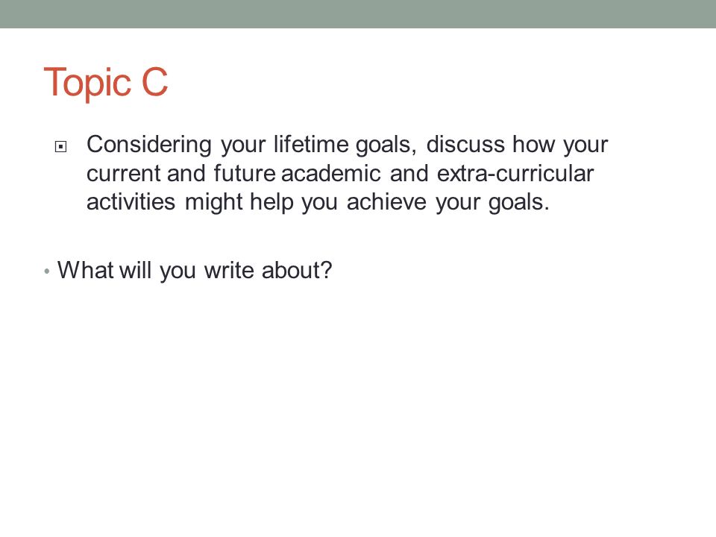
Task: Click the word 'current' starting the second line
Action: [x=123, y=174]
